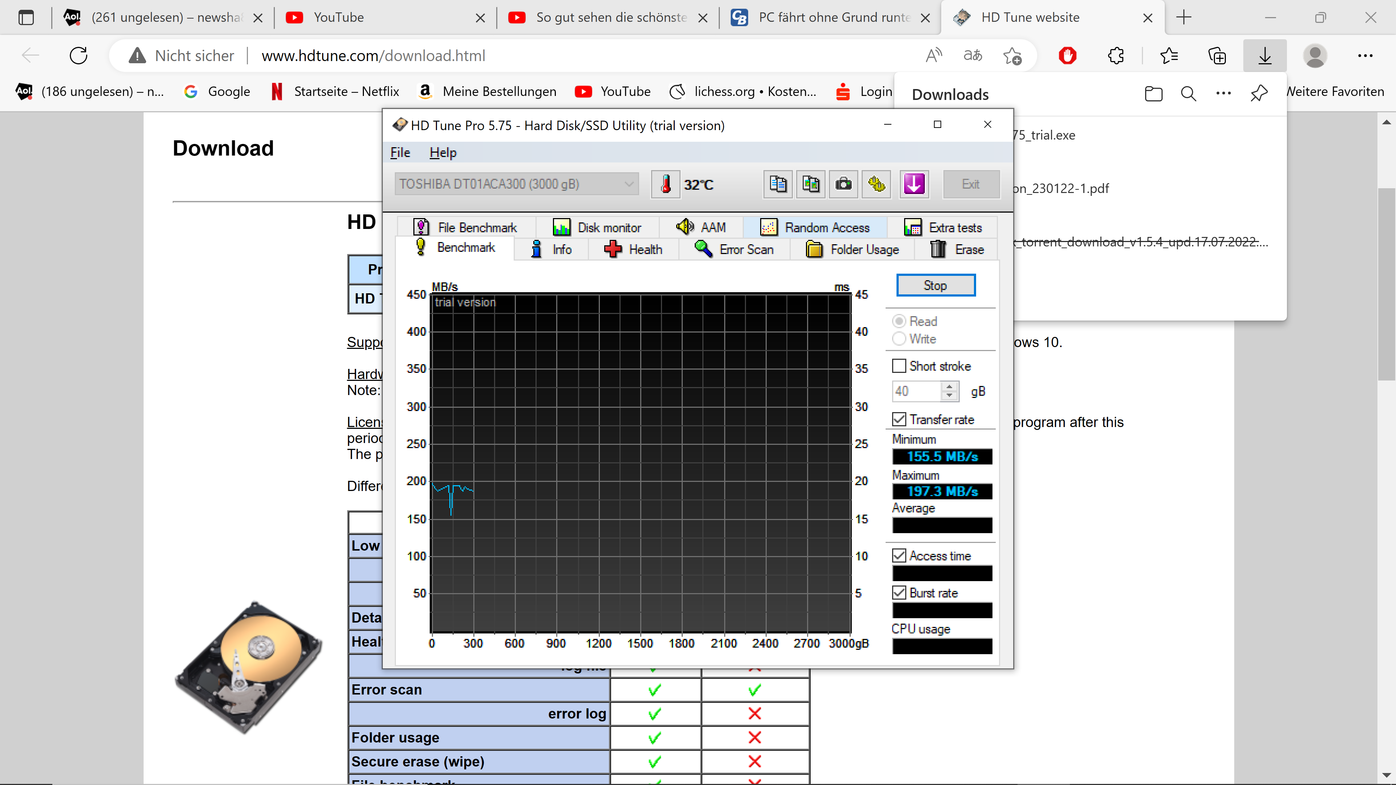Click the Edge profile avatar icon
The image size is (1396, 785).
[1315, 55]
